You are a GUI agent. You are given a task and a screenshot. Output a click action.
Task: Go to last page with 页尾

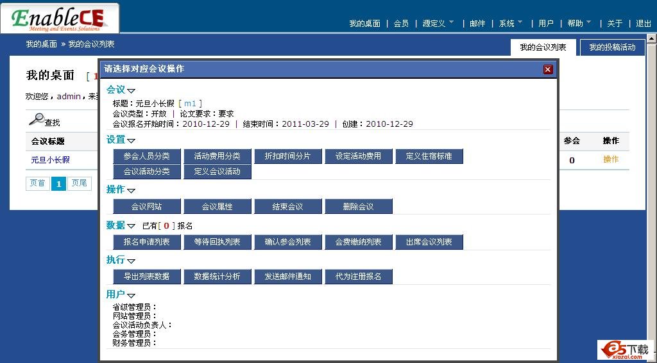(x=79, y=183)
